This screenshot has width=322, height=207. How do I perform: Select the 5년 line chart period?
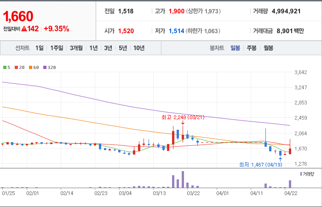(123, 48)
